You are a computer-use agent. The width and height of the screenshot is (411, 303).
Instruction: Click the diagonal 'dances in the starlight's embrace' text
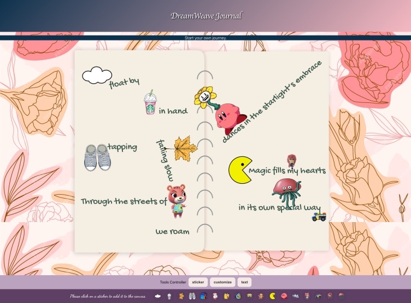click(x=272, y=102)
